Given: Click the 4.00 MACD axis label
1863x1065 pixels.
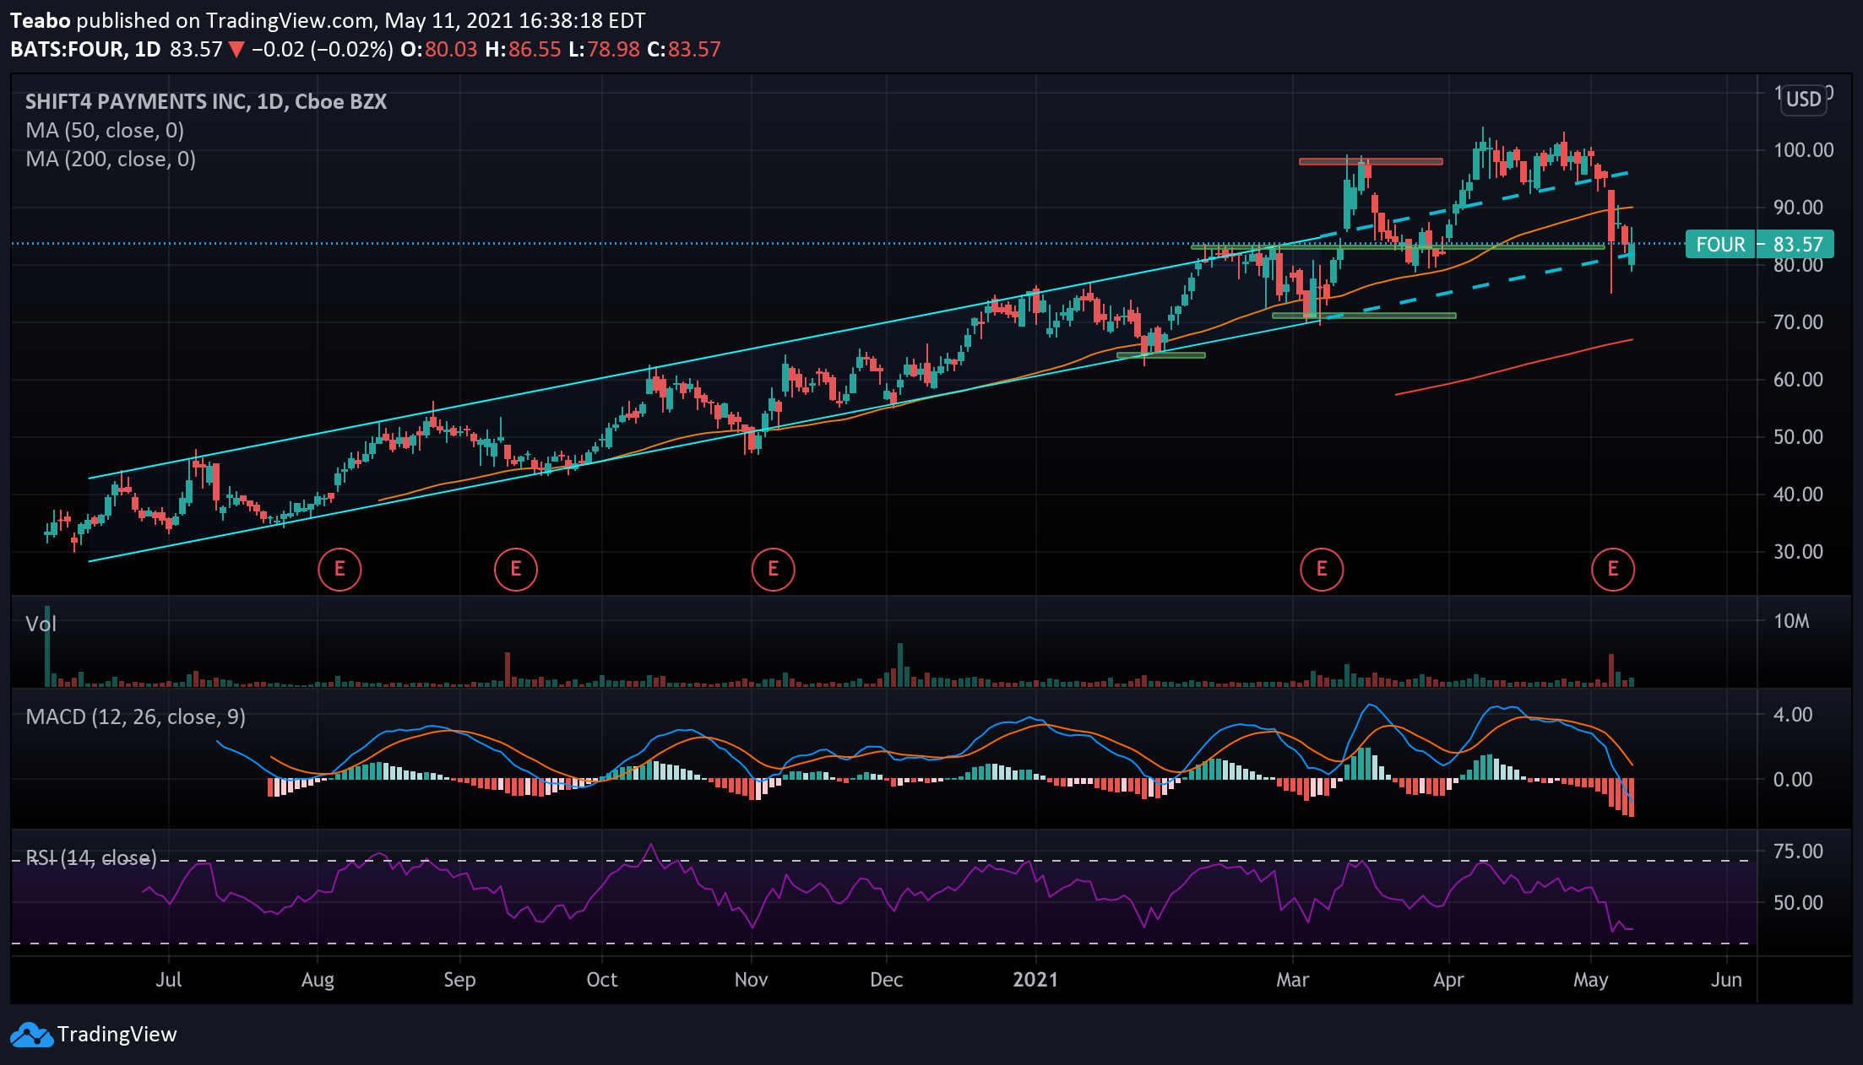Looking at the screenshot, I should click(1793, 715).
